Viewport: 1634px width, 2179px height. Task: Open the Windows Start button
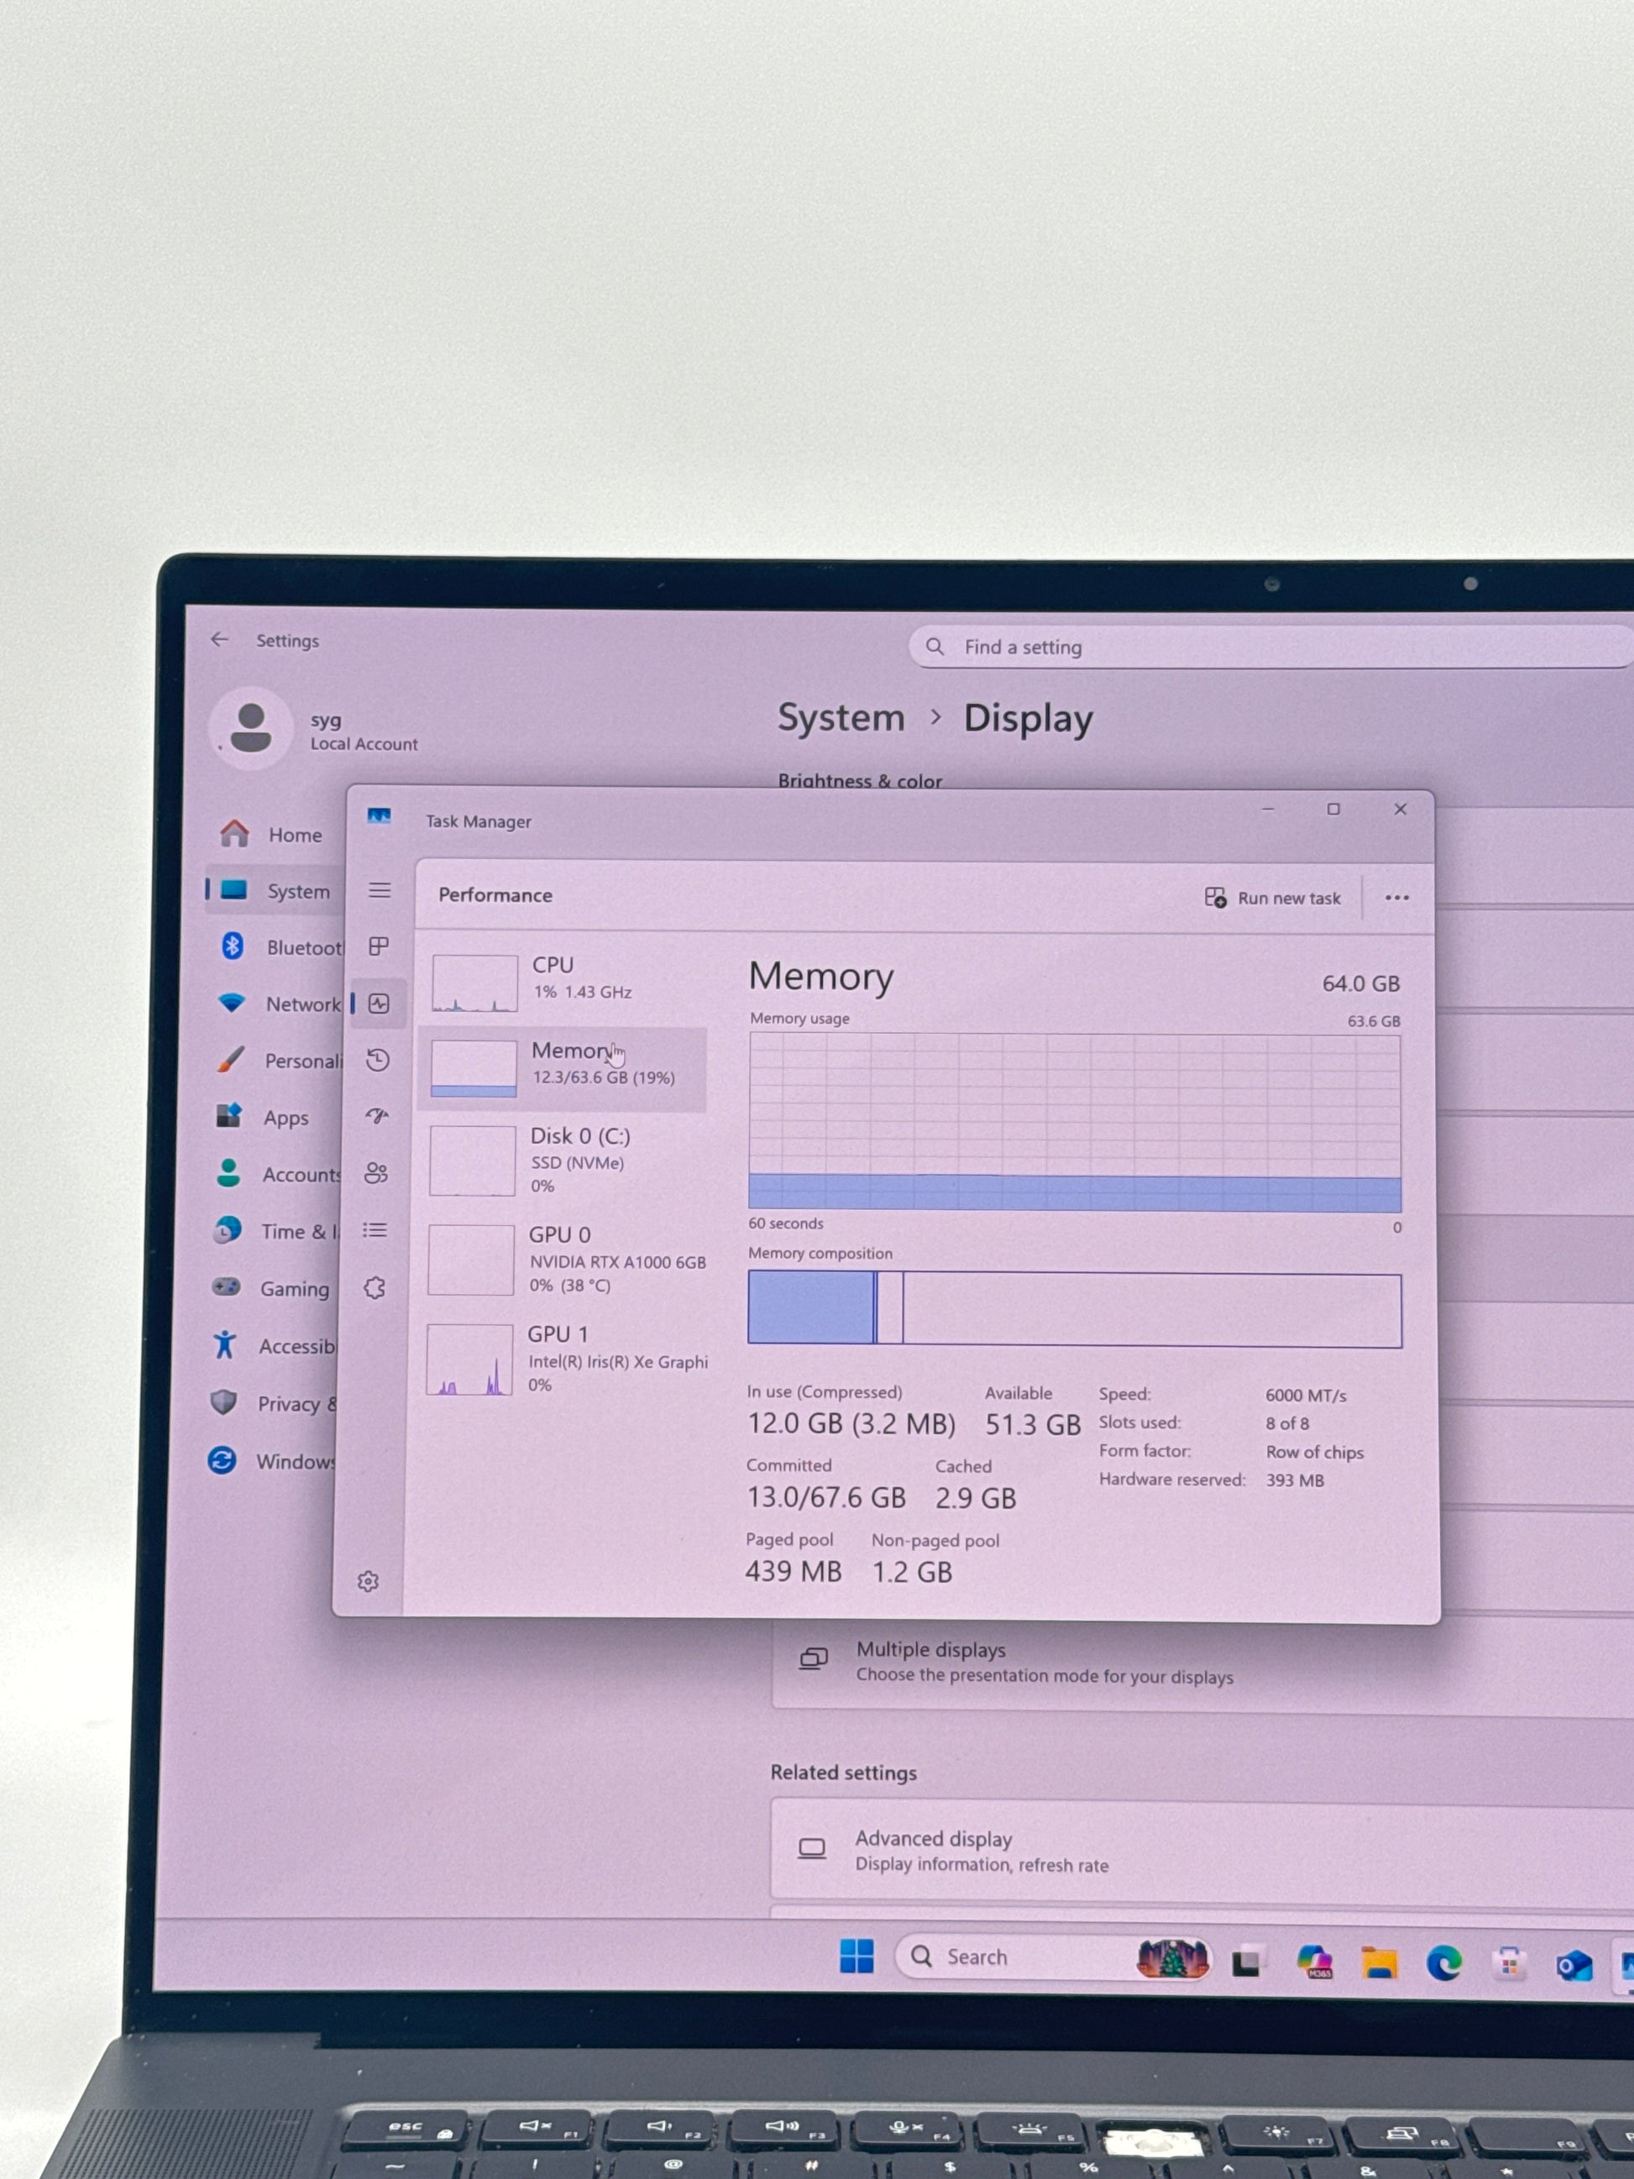[x=856, y=1956]
